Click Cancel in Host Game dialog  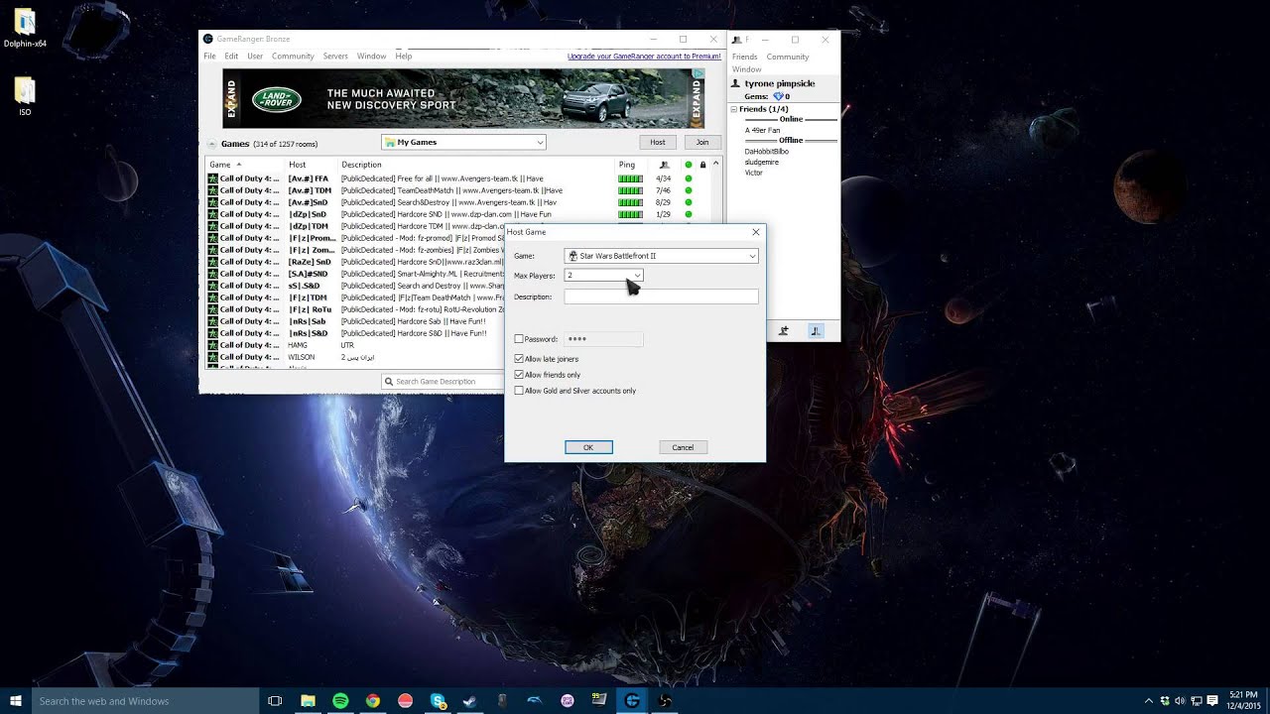coord(683,447)
